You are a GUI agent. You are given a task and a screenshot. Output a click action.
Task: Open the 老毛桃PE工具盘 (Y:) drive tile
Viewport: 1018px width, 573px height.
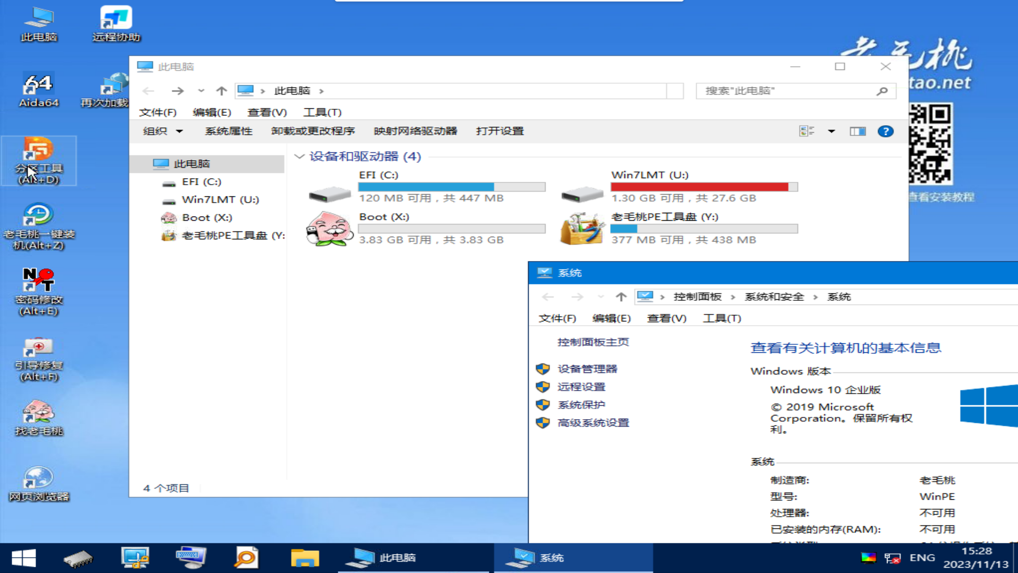click(x=680, y=228)
